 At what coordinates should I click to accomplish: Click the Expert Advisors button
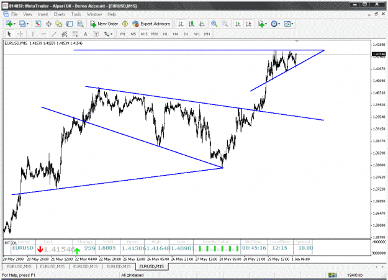(151, 24)
